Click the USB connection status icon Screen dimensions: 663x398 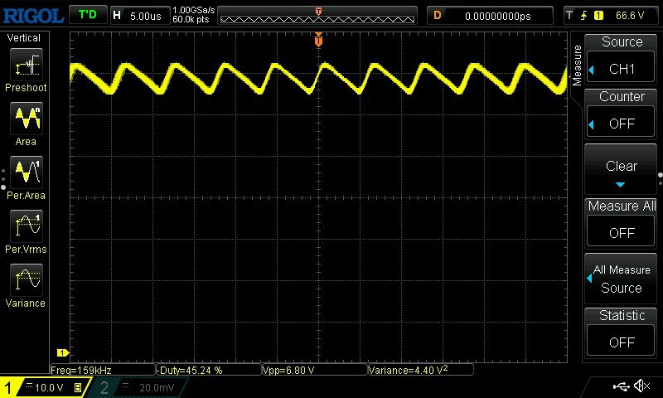pos(621,386)
